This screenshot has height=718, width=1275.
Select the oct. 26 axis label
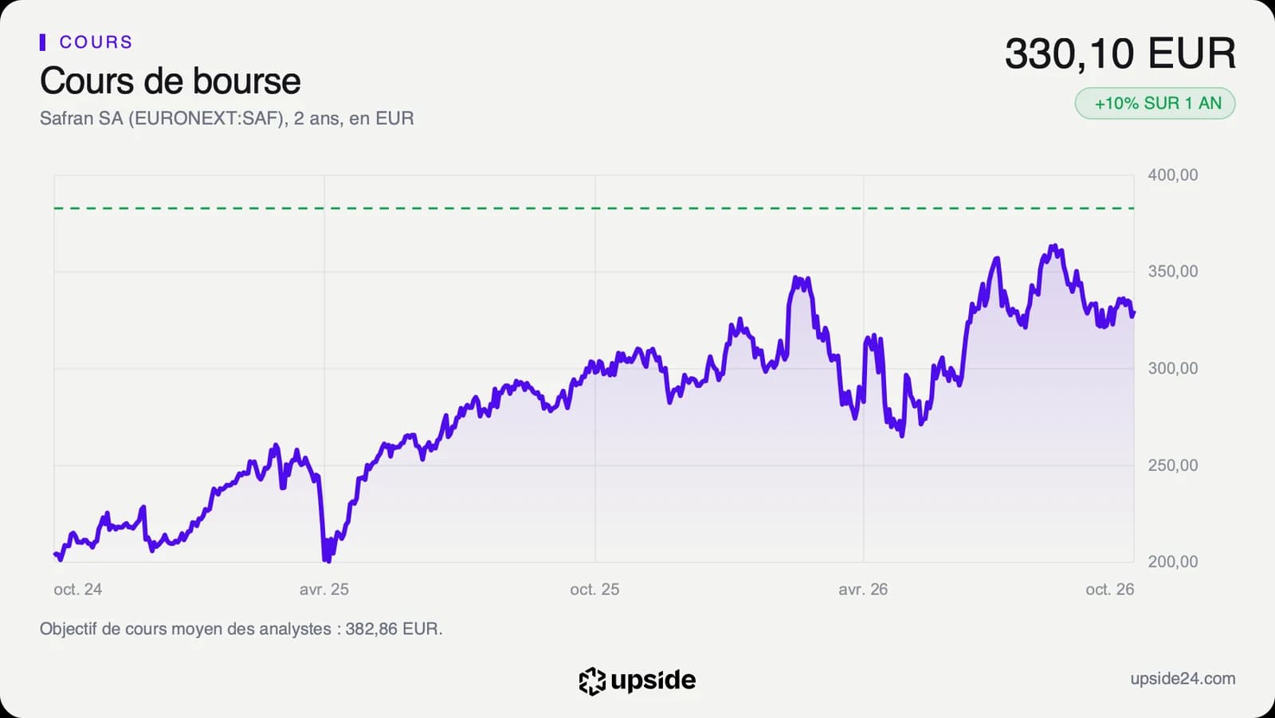click(1109, 590)
